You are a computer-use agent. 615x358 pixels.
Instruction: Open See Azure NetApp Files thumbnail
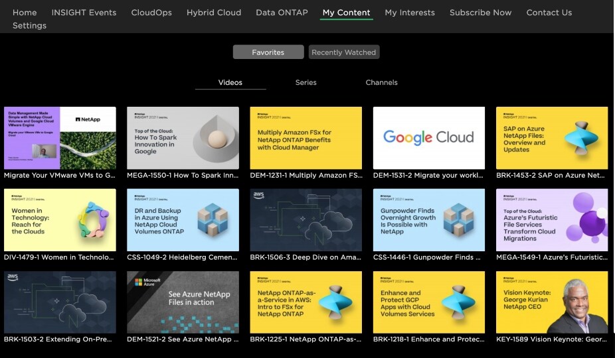point(183,302)
